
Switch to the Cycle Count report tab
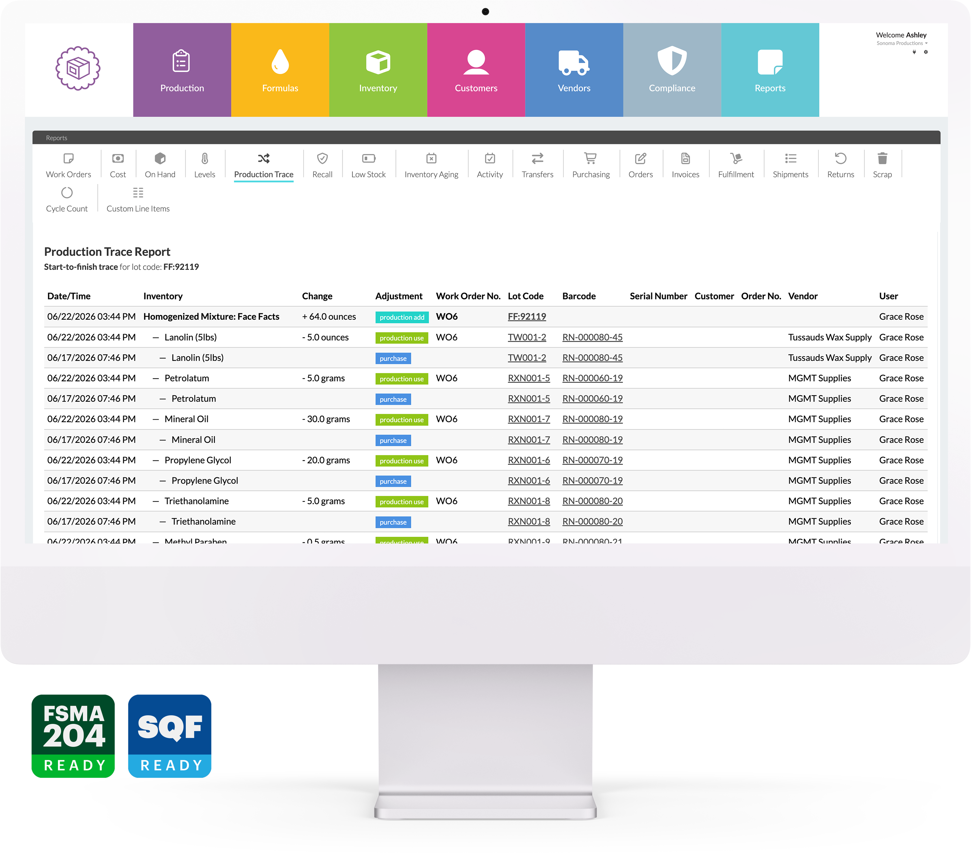click(x=67, y=200)
